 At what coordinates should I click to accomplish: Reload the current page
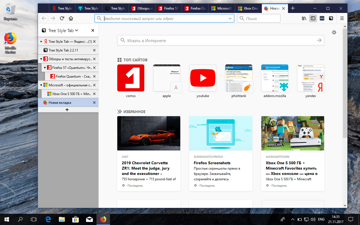click(x=62, y=18)
